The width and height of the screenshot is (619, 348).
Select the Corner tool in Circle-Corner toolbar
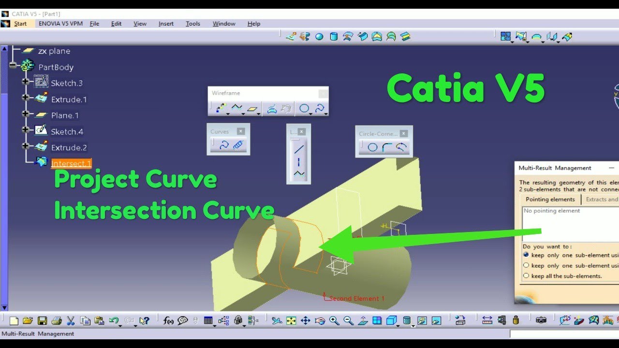(387, 147)
